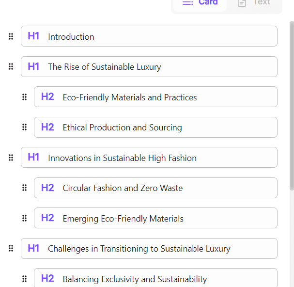Click H1 level badge on Introduction card

point(33,36)
